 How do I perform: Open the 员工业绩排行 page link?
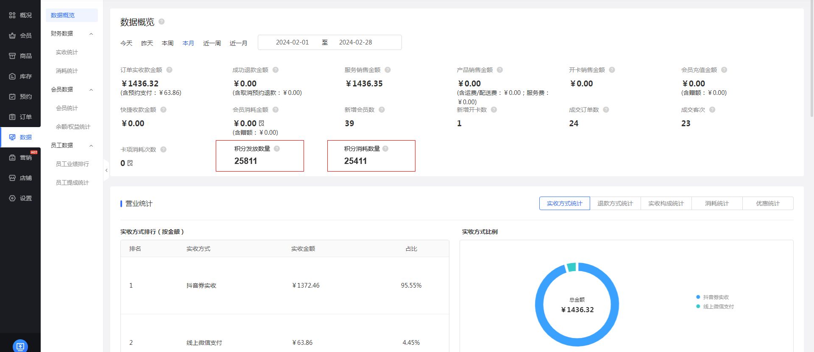pos(72,164)
